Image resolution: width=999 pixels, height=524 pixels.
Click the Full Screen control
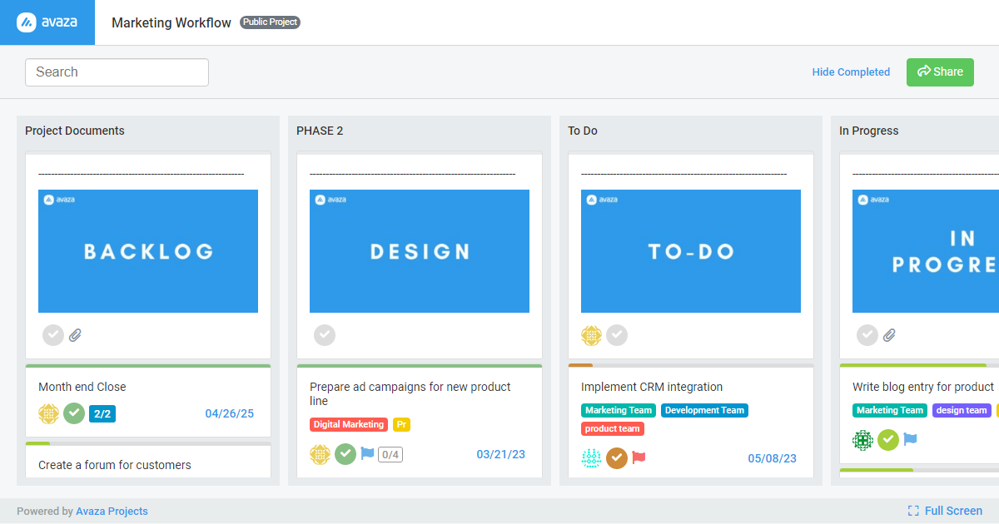point(952,511)
